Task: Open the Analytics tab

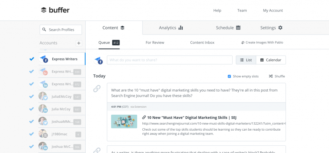Action: click(171, 28)
